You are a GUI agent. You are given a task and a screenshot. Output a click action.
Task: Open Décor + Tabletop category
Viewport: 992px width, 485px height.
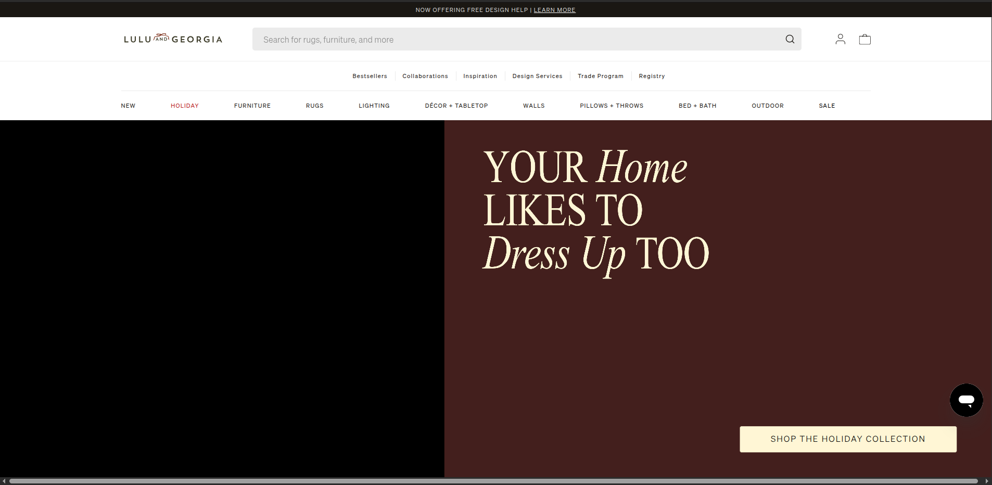456,106
